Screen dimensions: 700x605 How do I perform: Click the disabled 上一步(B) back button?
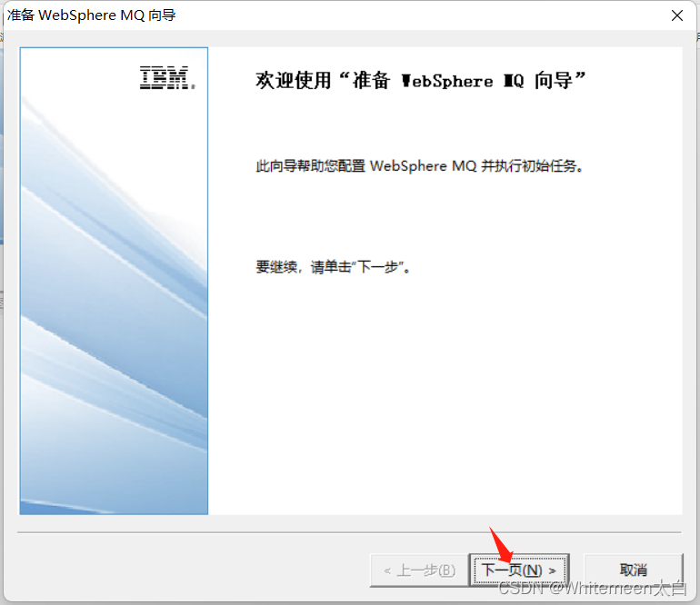coord(420,570)
